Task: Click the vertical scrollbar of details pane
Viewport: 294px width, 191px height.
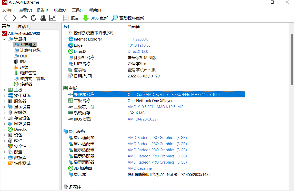Action: pos(292,59)
